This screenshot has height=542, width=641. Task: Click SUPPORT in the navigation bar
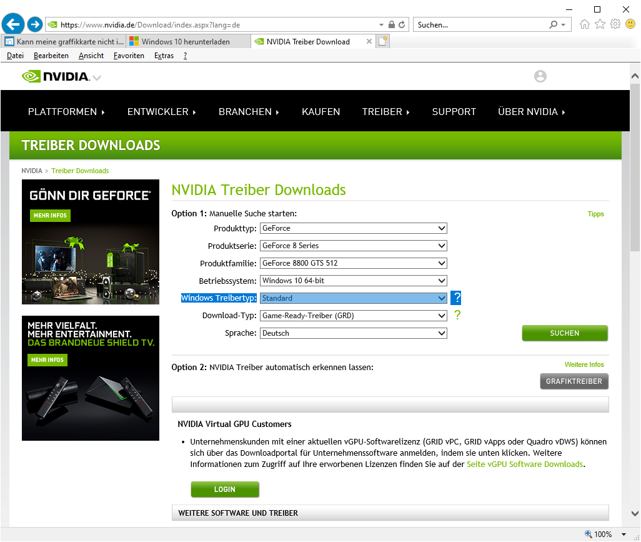click(x=454, y=112)
